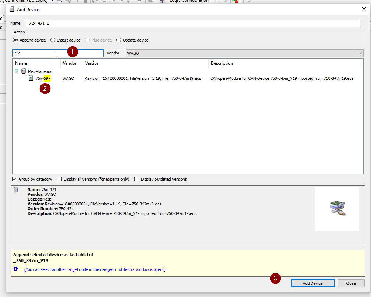Image resolution: width=371 pixels, height=297 pixels.
Task: Click the device icon in details panel
Action: 16,190
